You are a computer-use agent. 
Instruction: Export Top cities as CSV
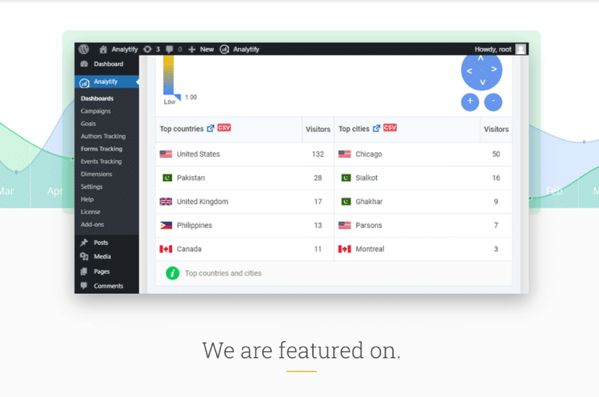(x=390, y=127)
